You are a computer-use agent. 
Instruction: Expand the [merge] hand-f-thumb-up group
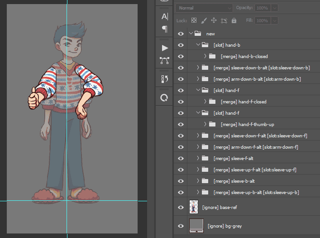(205, 124)
